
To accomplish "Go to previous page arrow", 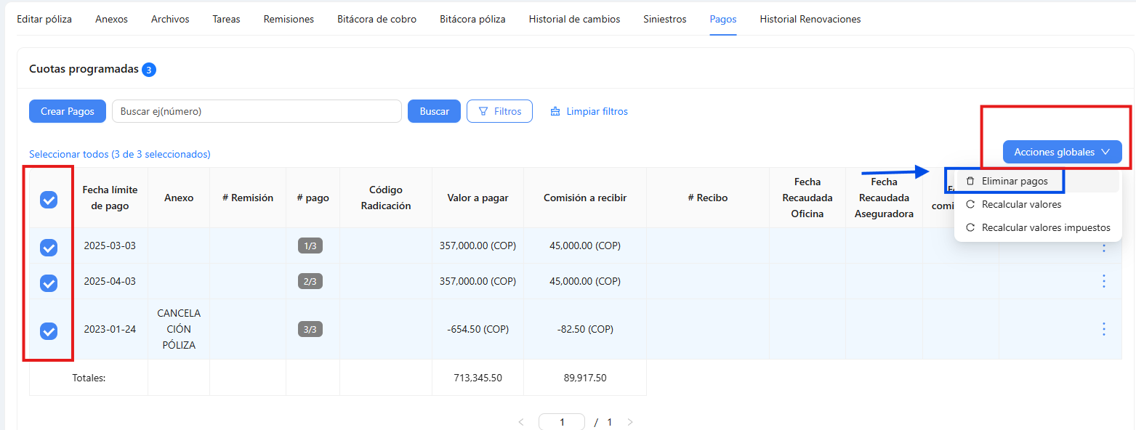I will coord(520,422).
